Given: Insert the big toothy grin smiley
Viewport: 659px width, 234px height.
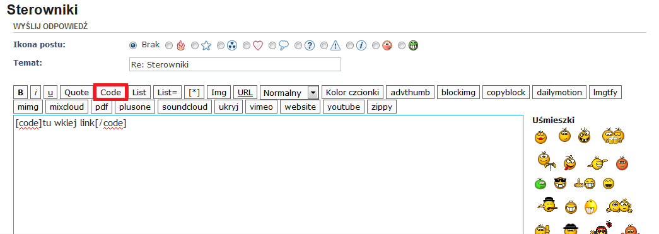Looking at the screenshot, I should pyautogui.click(x=590, y=206).
